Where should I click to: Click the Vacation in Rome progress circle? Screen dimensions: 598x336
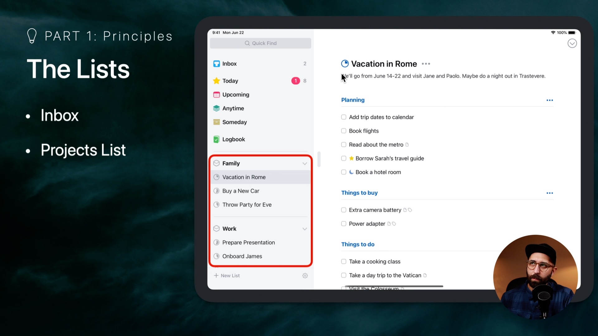tap(345, 64)
